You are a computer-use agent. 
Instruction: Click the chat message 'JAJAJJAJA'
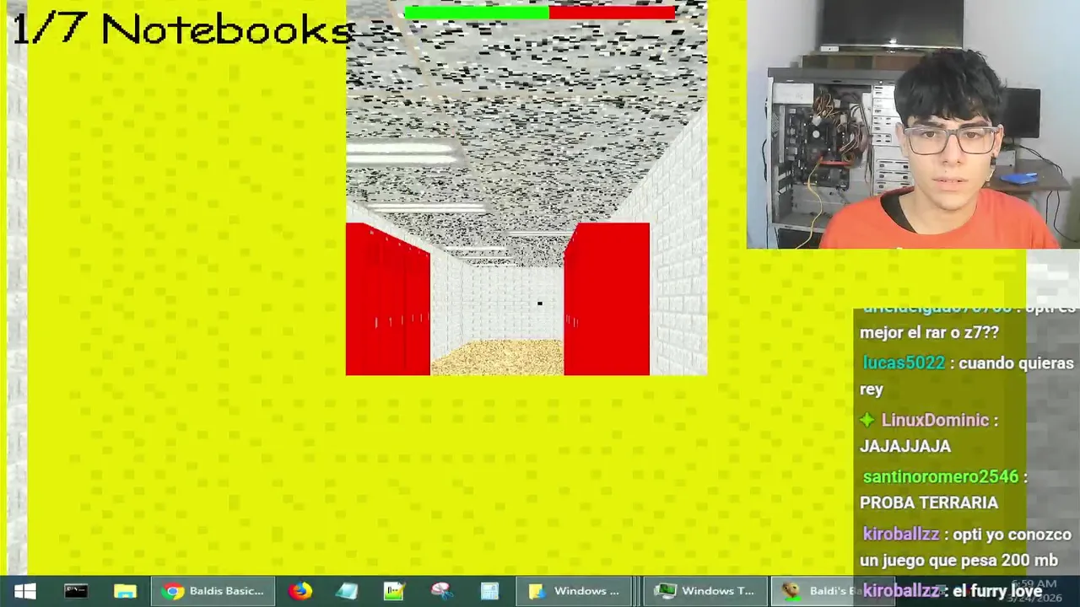904,446
